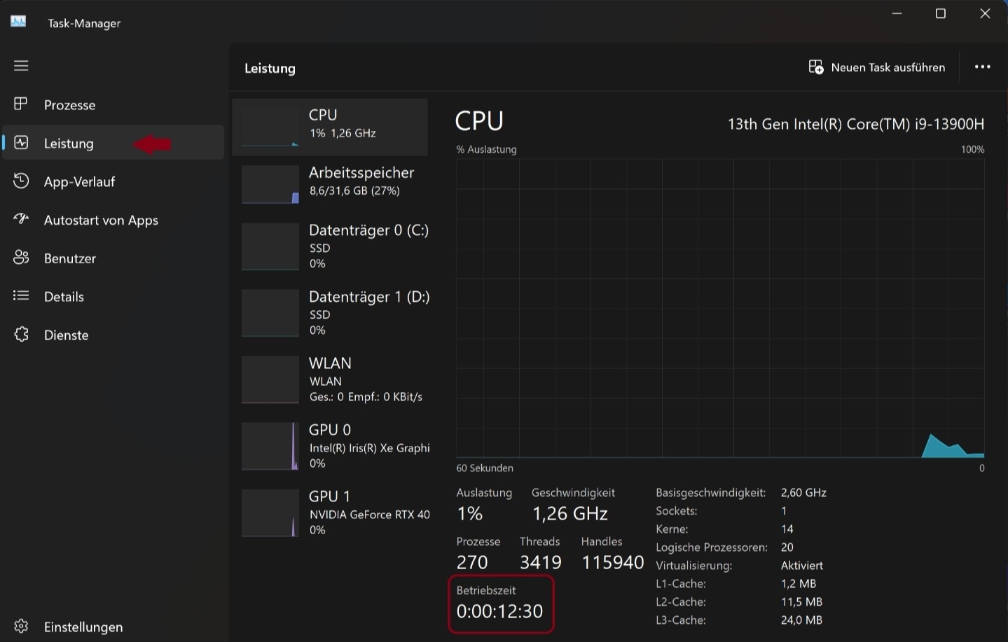This screenshot has width=1008, height=642.
Task: Click the Virtualisierung status Aktiviert
Action: (x=802, y=566)
